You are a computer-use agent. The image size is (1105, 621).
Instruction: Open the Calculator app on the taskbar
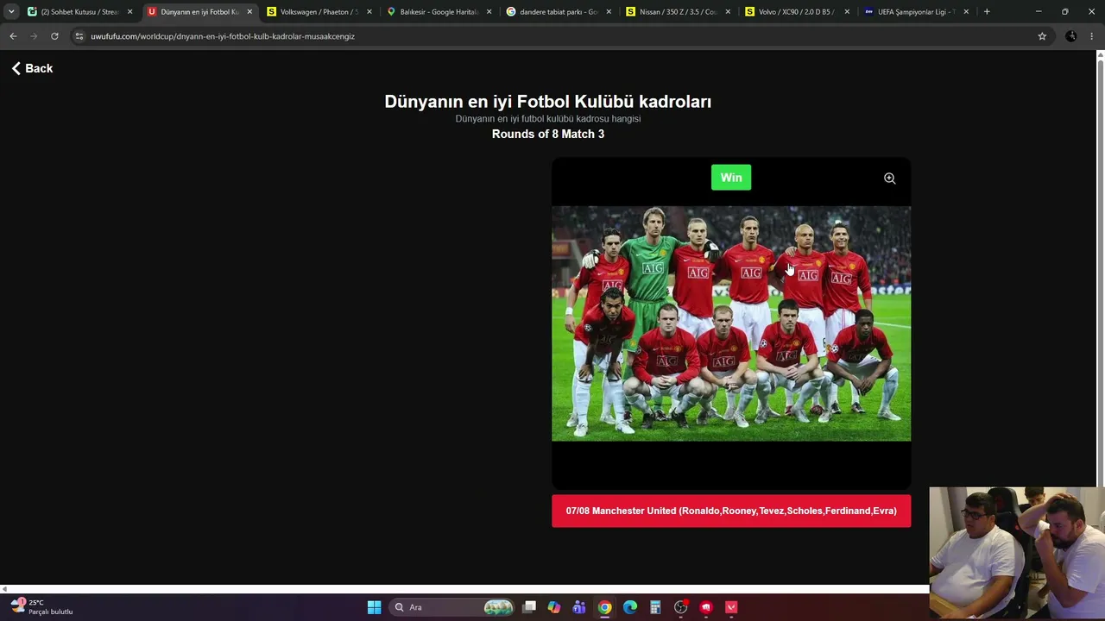point(655,607)
